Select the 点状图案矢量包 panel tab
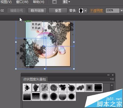 pos(35,79)
